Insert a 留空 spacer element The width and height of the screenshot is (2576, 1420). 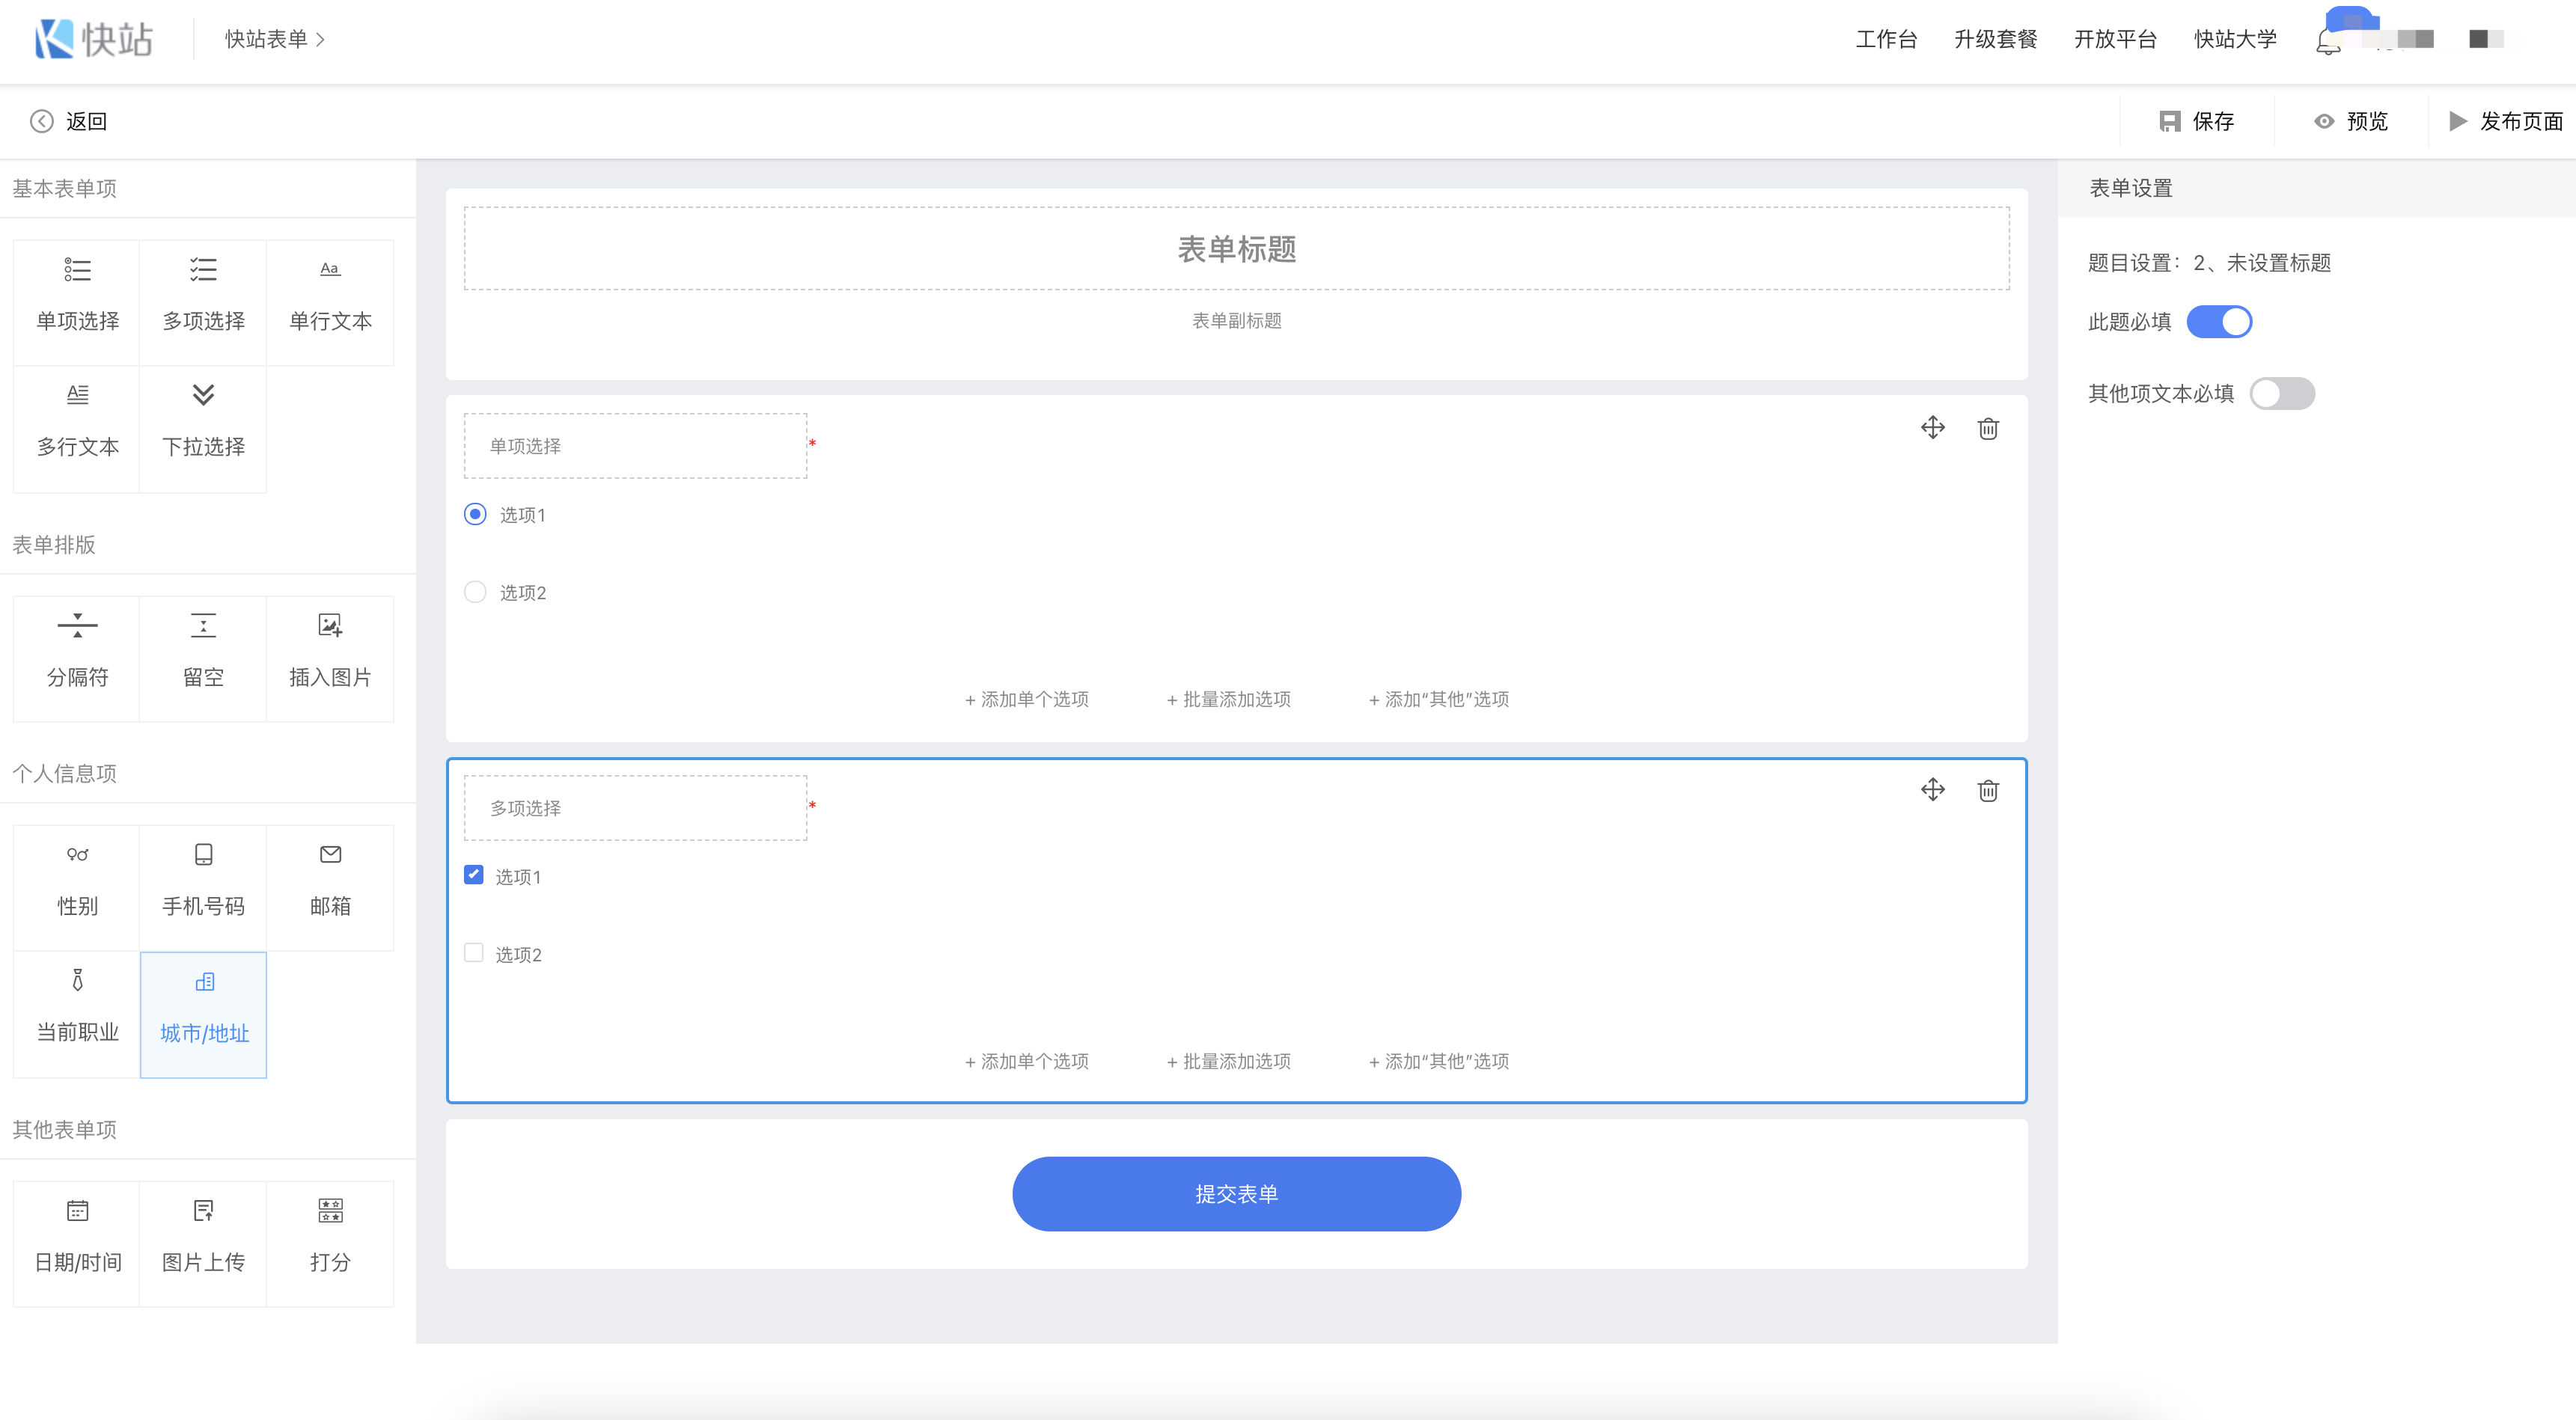coord(203,658)
